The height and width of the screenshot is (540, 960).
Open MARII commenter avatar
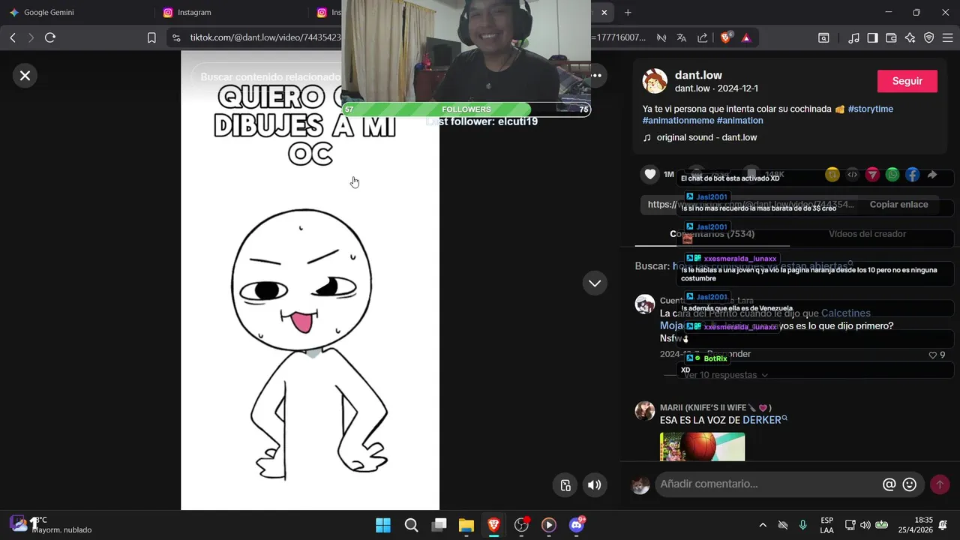point(645,411)
